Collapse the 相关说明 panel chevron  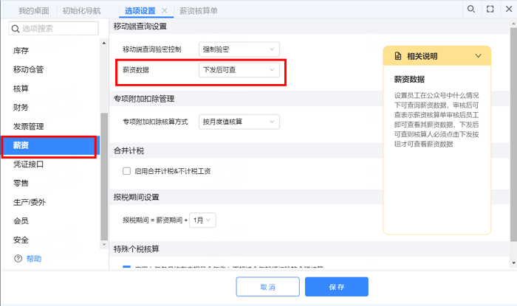(479, 56)
